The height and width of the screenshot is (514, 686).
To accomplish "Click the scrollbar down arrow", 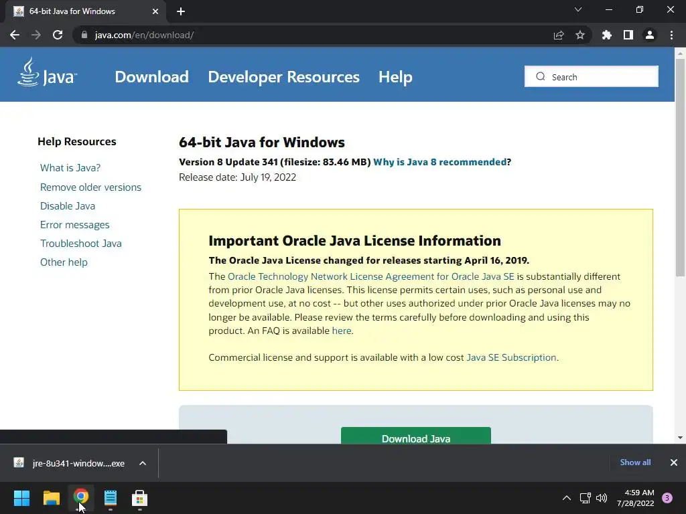I will (x=680, y=438).
